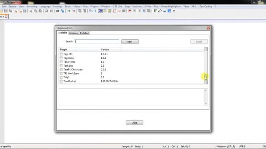Screen dimensions: 266x149
Task: Click the Close button in Plugins Admin
Action: [x=135, y=123]
